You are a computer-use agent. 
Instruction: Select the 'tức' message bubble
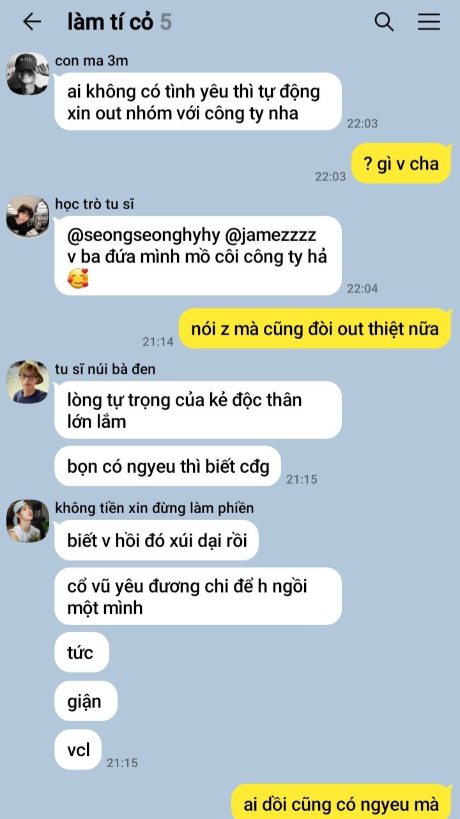coord(82,653)
